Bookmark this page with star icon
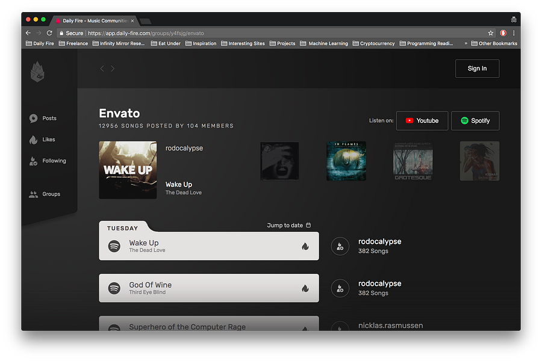 click(x=490, y=33)
